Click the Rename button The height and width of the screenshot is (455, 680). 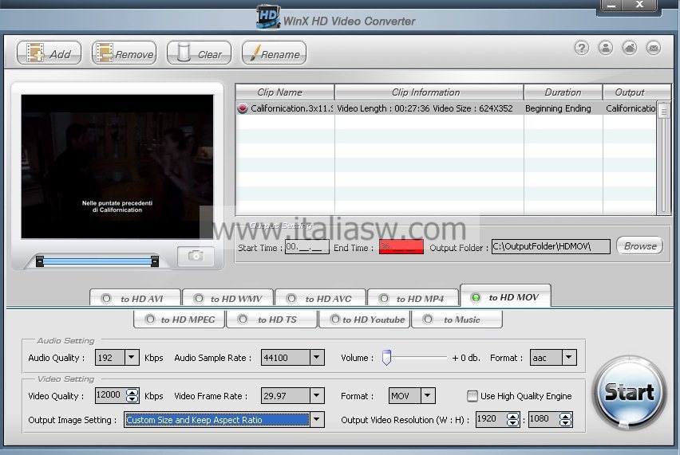tap(274, 53)
